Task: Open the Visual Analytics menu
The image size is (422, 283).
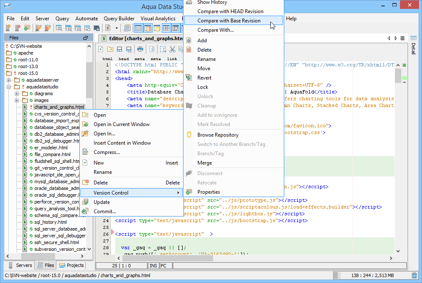Action: (x=158, y=19)
